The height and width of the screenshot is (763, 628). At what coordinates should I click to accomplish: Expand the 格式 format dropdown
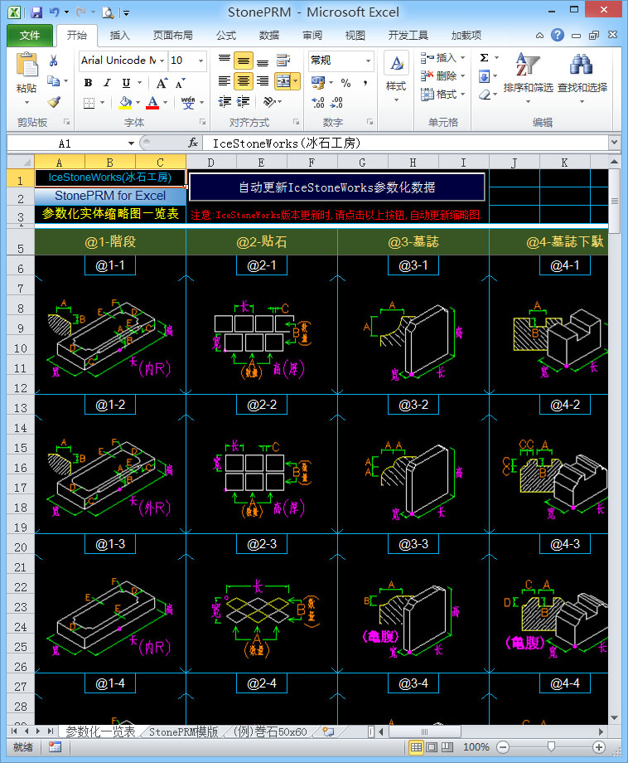click(463, 95)
